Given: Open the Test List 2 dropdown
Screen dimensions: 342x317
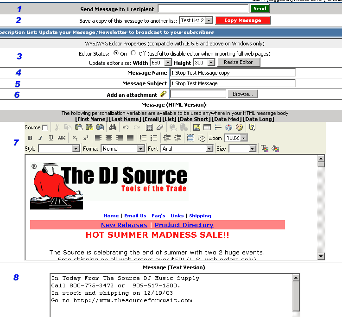Looking at the screenshot, I should 196,20.
